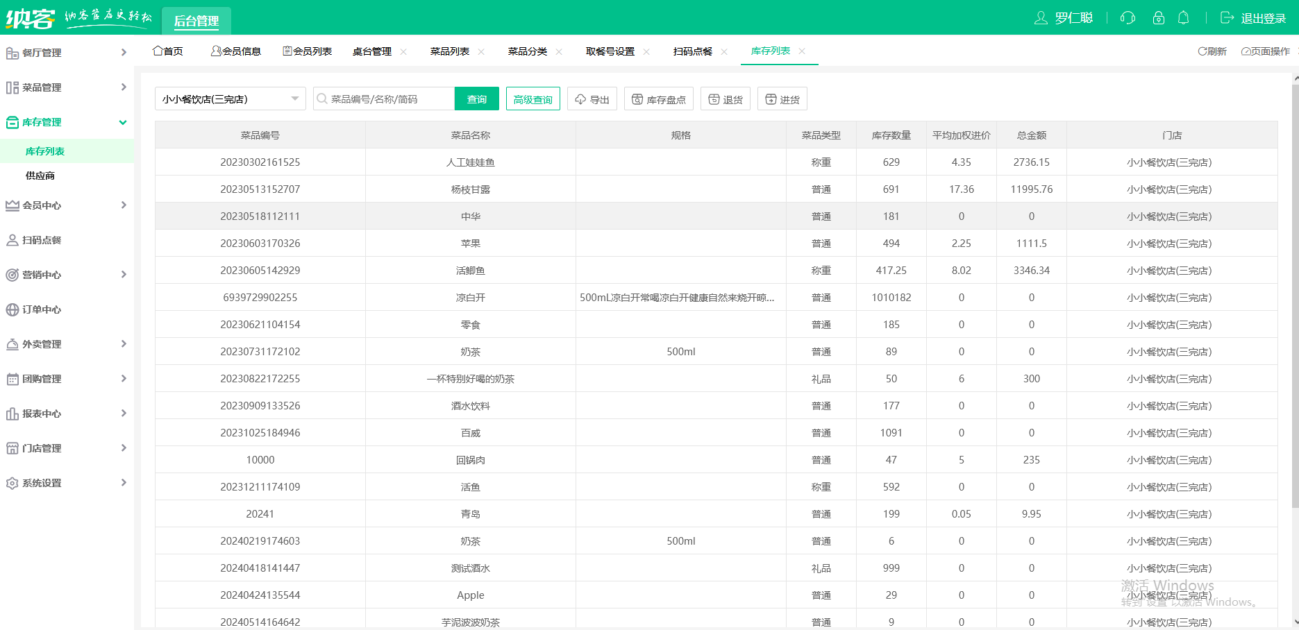Screen dimensions: 1299x630
Task: Click the 系统设置 gear icon
Action: coord(12,483)
